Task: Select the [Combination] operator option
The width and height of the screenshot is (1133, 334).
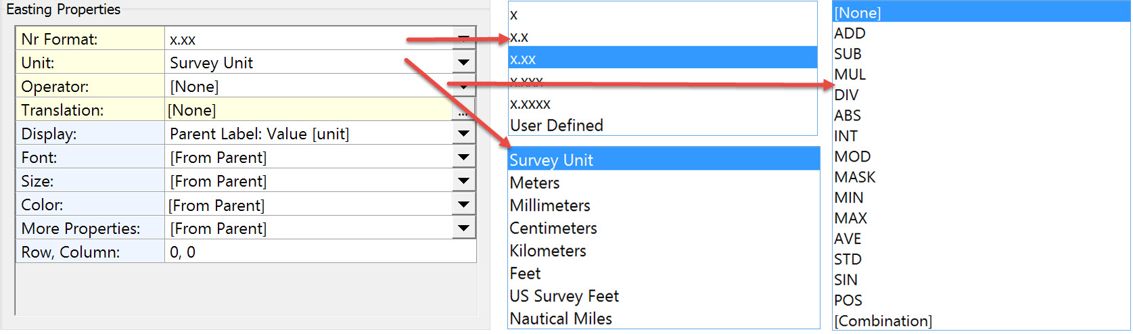Action: (883, 321)
